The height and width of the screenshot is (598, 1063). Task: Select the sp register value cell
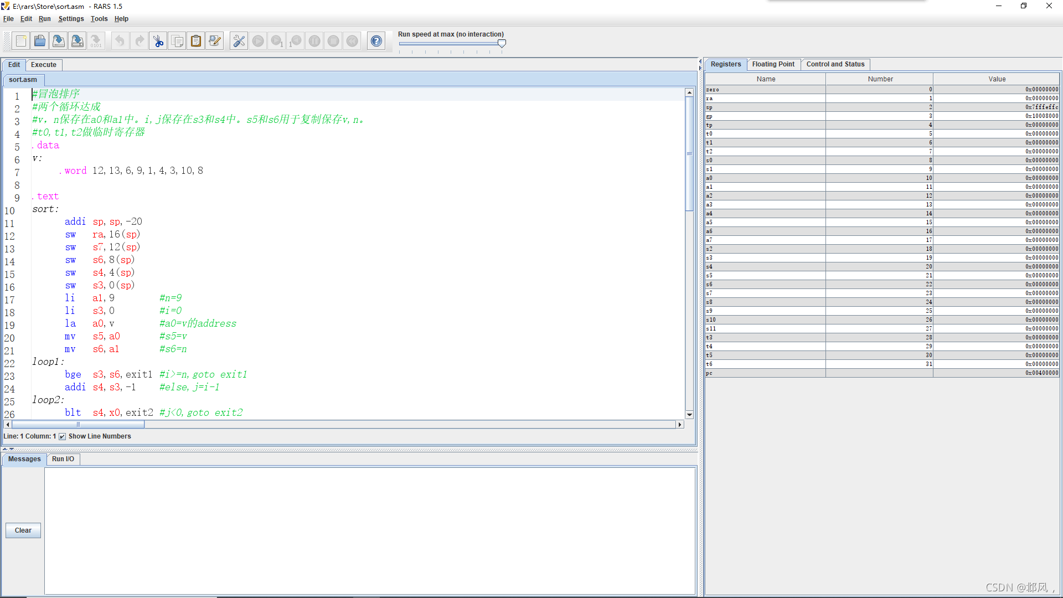997,107
